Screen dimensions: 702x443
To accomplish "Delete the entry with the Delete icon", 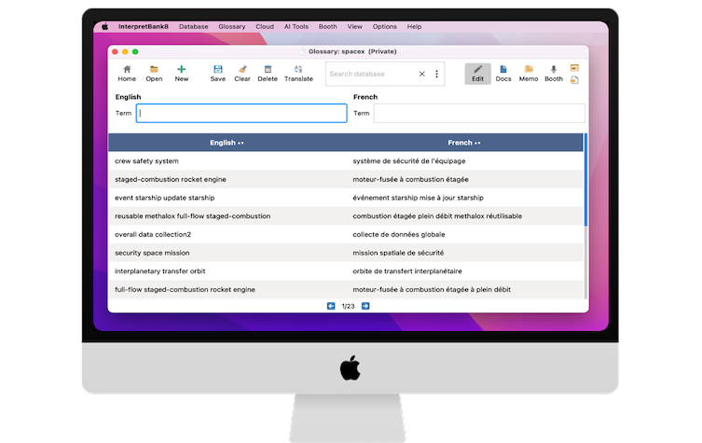I will click(x=268, y=74).
